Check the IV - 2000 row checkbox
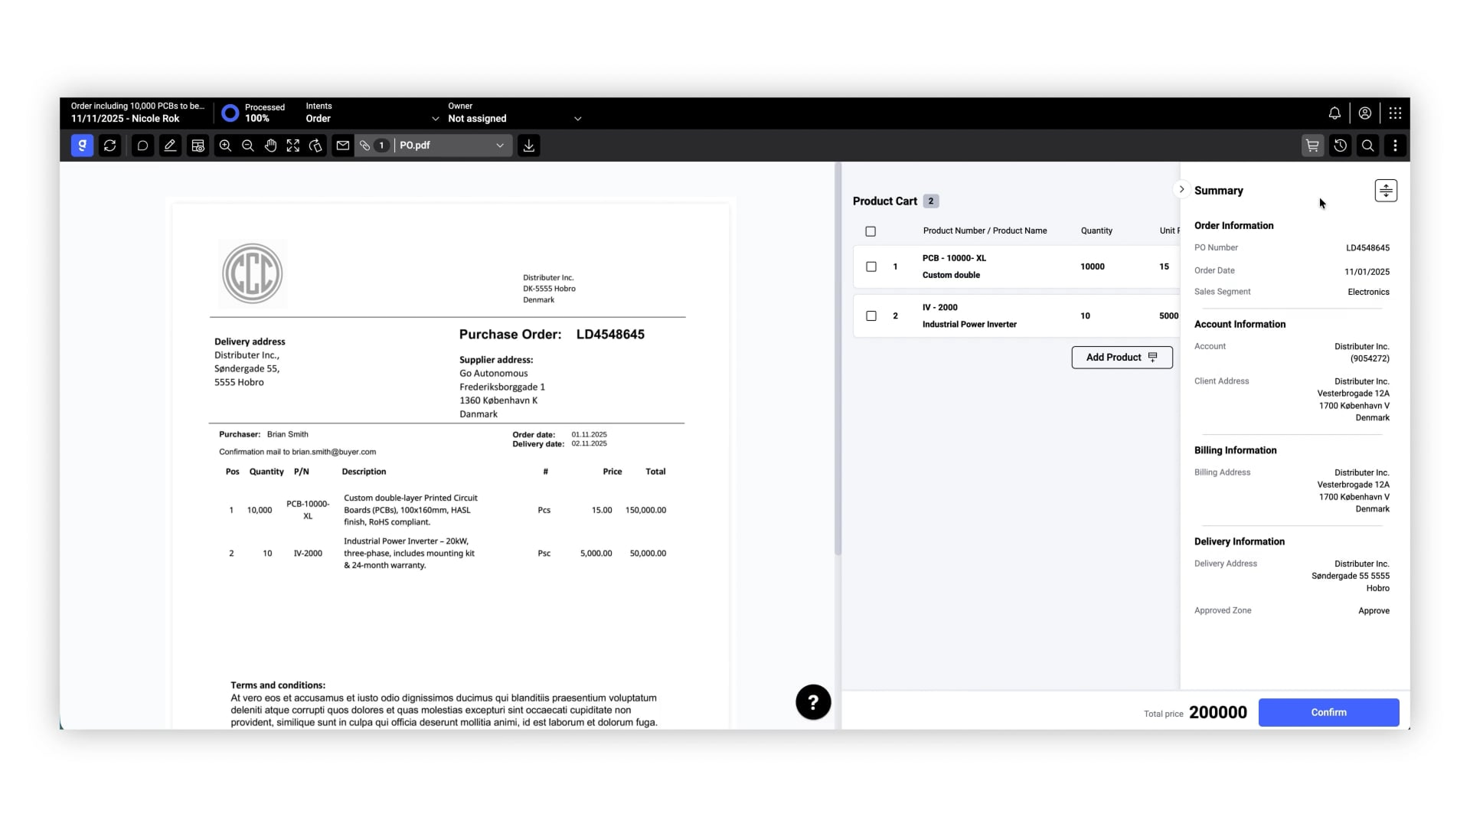 [871, 316]
